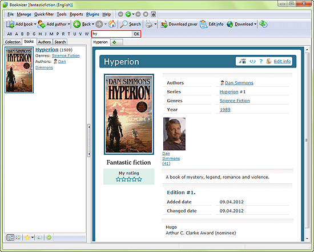Open the Plugins menu
Screen dimensions: 314x252
pyautogui.click(x=92, y=14)
